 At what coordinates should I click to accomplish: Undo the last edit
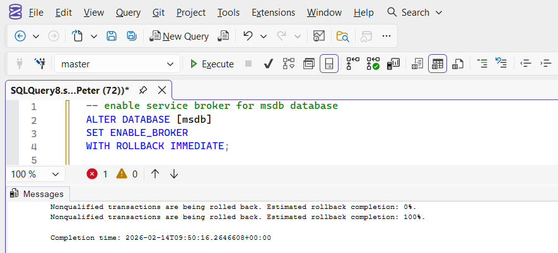248,36
